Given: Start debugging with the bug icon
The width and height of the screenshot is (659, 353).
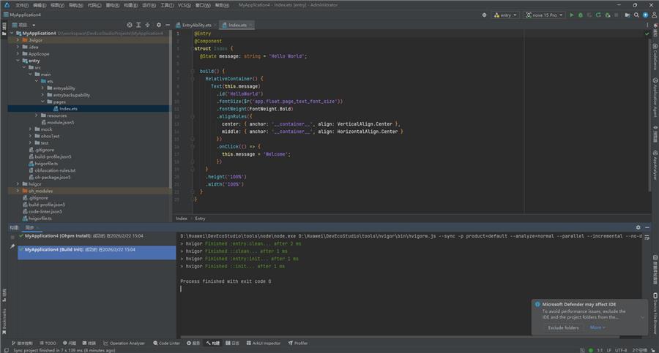Looking at the screenshot, I should (581, 15).
